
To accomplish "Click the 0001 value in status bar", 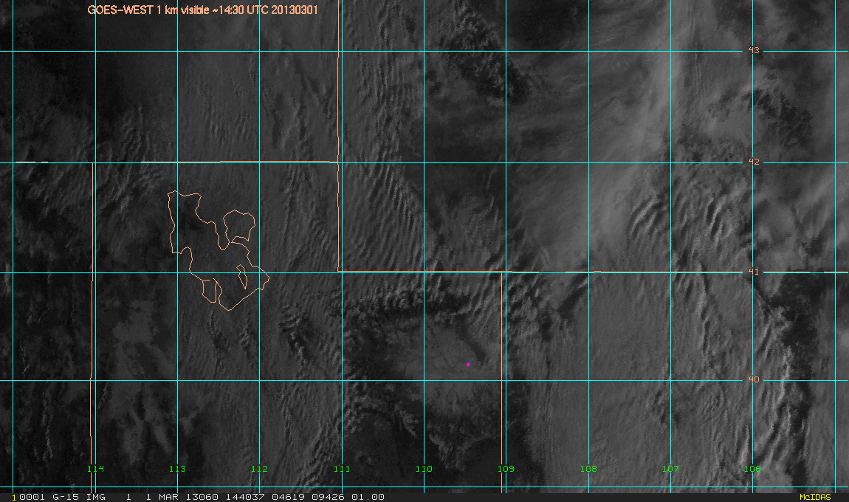I will (x=32, y=497).
